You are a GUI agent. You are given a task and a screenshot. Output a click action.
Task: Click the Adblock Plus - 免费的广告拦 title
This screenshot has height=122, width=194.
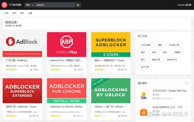tap(66, 61)
